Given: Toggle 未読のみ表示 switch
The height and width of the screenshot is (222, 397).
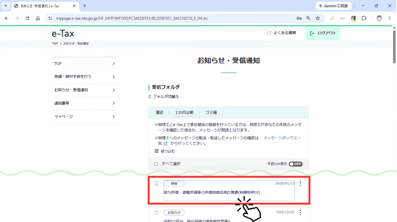Looking at the screenshot, I should click(x=295, y=164).
